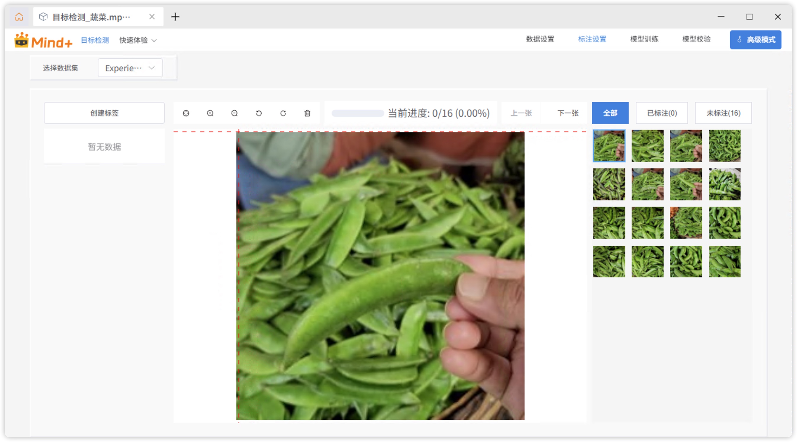Click the 创建标签 button
This screenshot has width=797, height=442.
(104, 113)
